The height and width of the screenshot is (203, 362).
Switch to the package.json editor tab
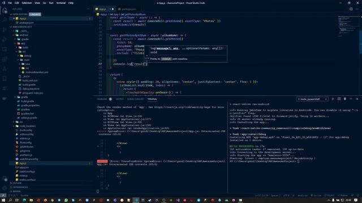tap(127, 9)
